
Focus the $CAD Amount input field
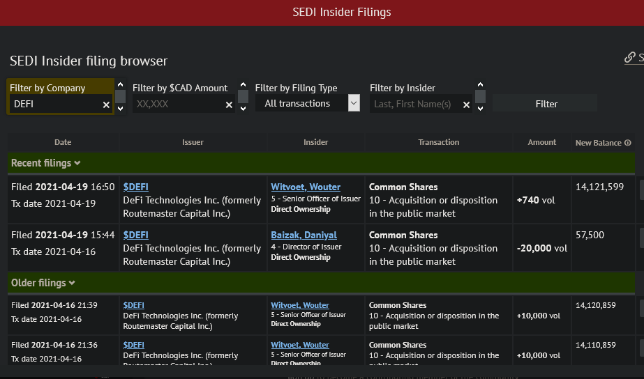tap(178, 105)
